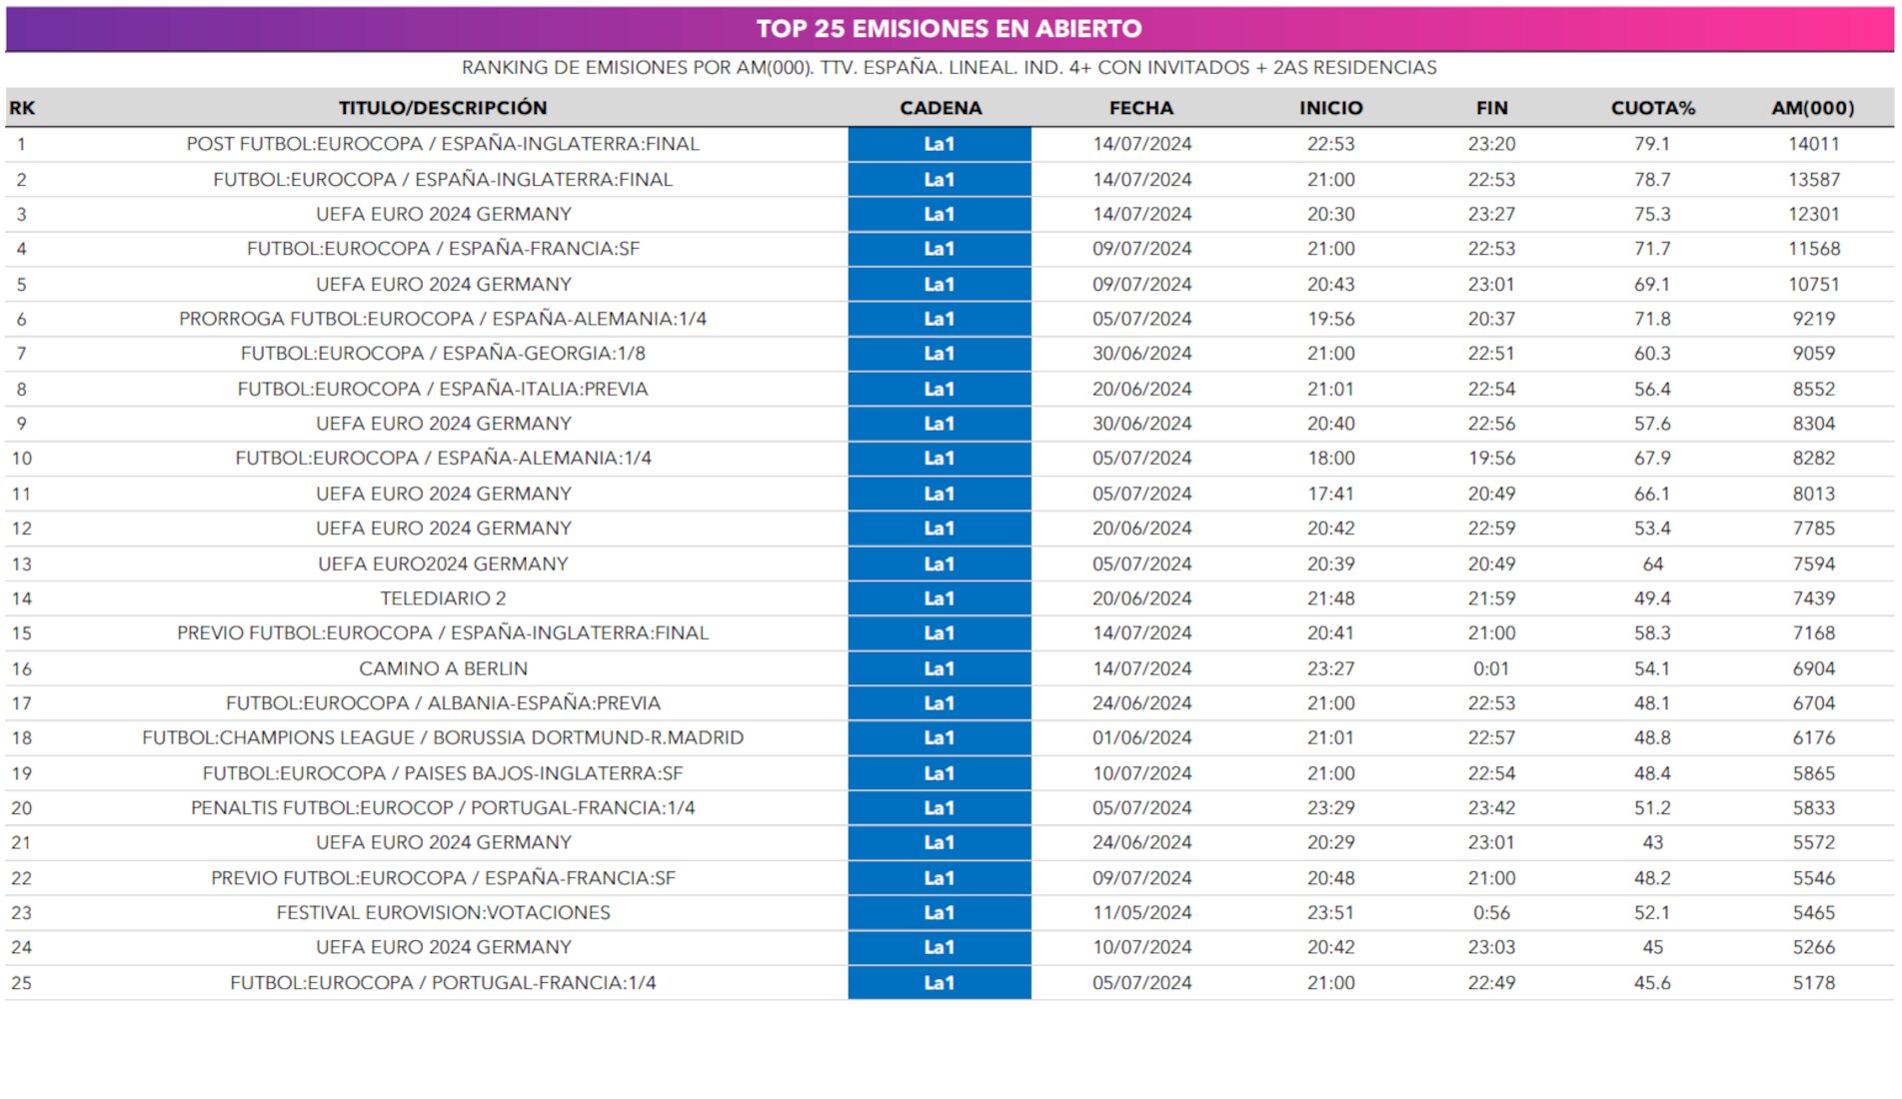The width and height of the screenshot is (1902, 1099).
Task: Select the FECHA column header
Action: pos(1140,108)
